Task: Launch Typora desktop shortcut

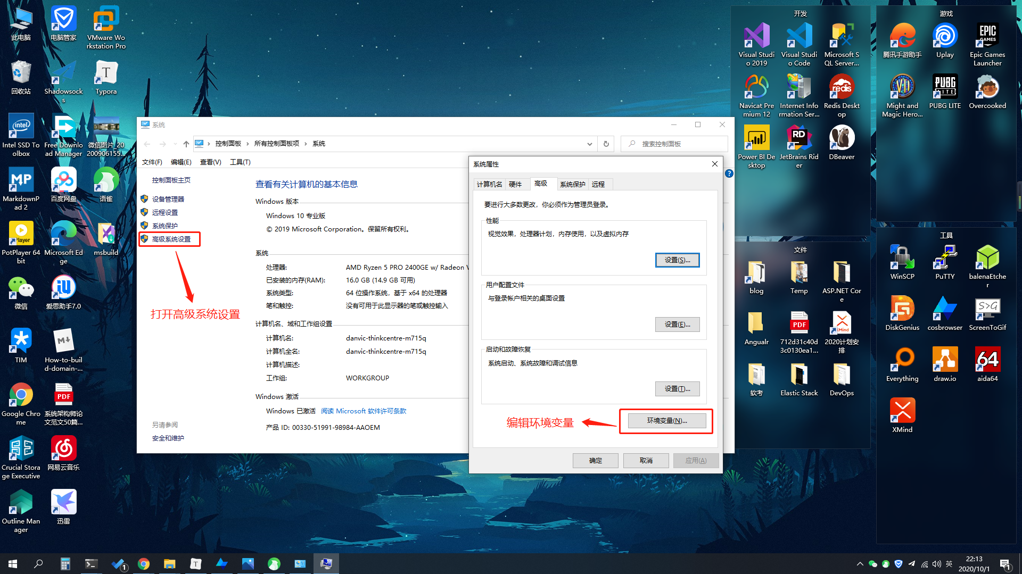Action: point(106,77)
